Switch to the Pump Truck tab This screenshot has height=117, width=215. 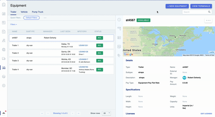click(x=38, y=12)
